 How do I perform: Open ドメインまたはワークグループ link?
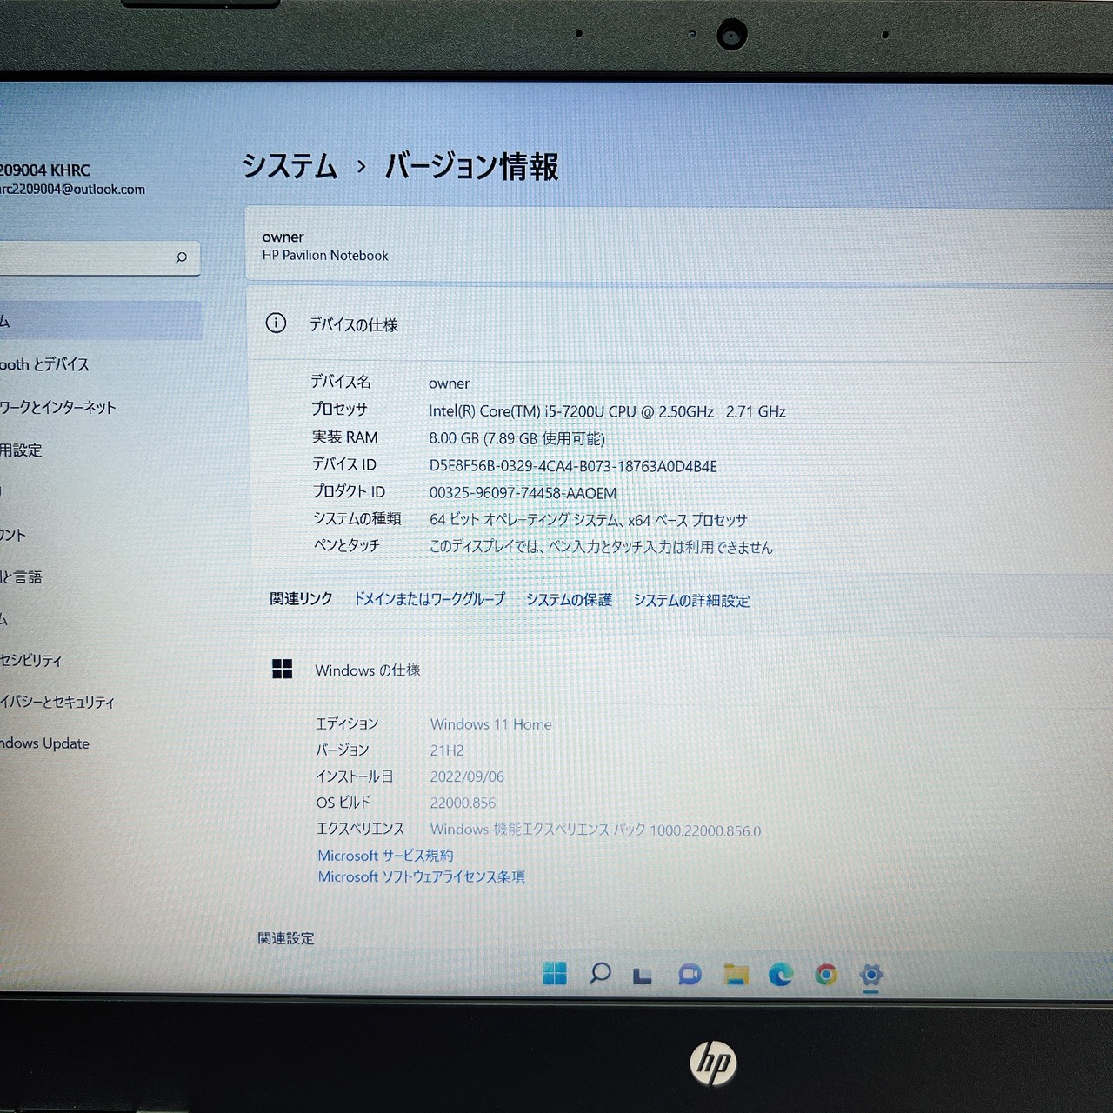(429, 599)
